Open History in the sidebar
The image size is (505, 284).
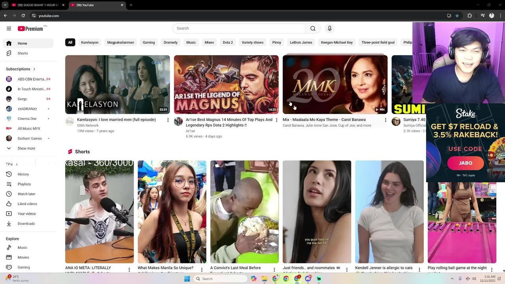click(x=28, y=174)
